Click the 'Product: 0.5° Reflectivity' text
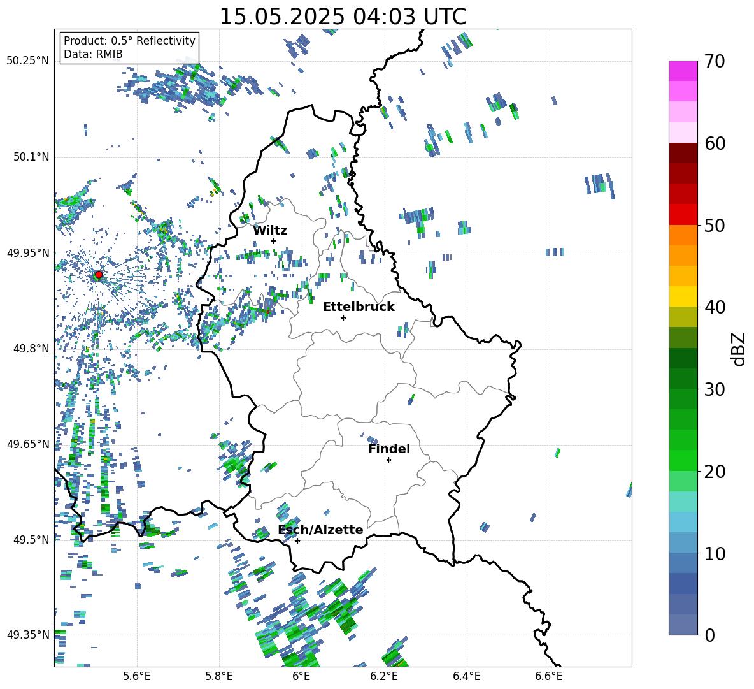Screen dimensions: 754x689 (x=129, y=40)
